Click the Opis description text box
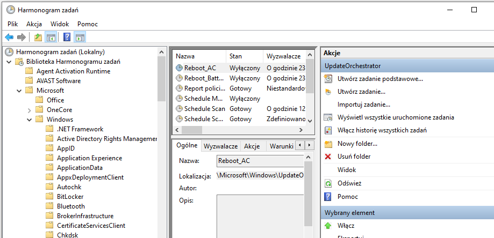Viewport: 494px width, 238px height. pyautogui.click(x=260, y=217)
